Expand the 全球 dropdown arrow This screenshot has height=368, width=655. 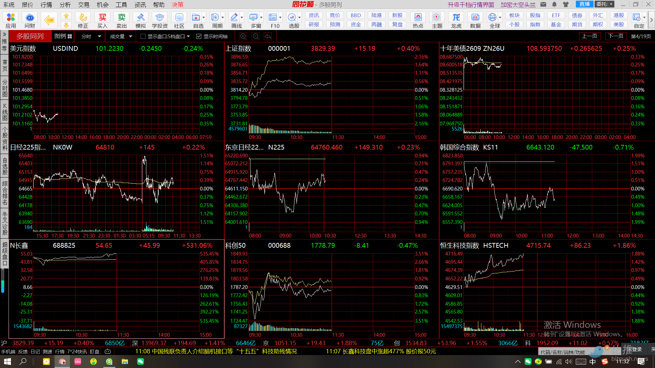[500, 17]
